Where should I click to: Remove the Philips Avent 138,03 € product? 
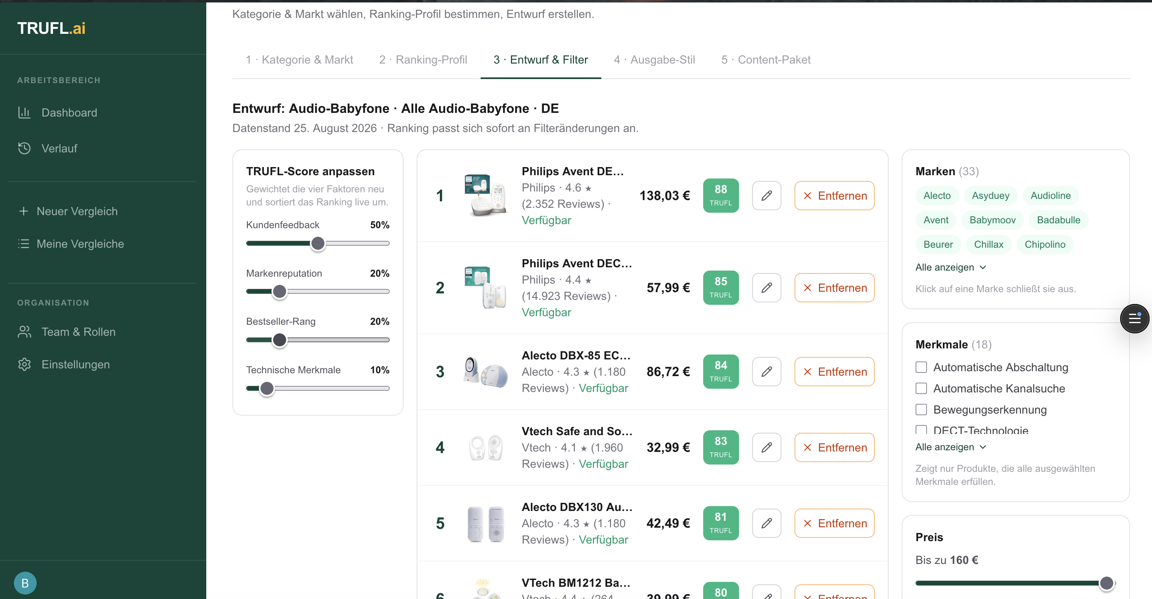834,195
